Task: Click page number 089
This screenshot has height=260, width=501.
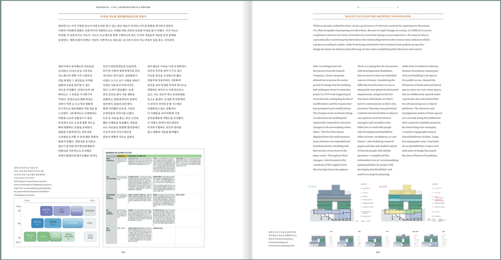Action: coord(378,252)
